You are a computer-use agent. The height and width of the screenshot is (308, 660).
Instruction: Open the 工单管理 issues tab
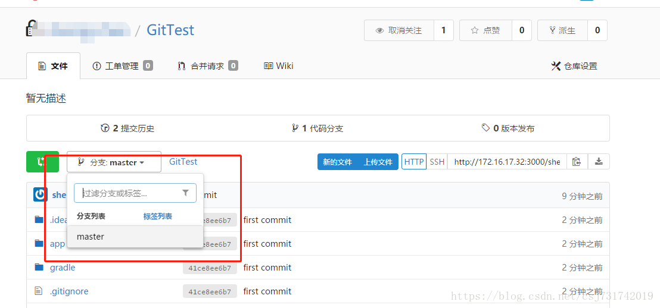click(x=123, y=66)
